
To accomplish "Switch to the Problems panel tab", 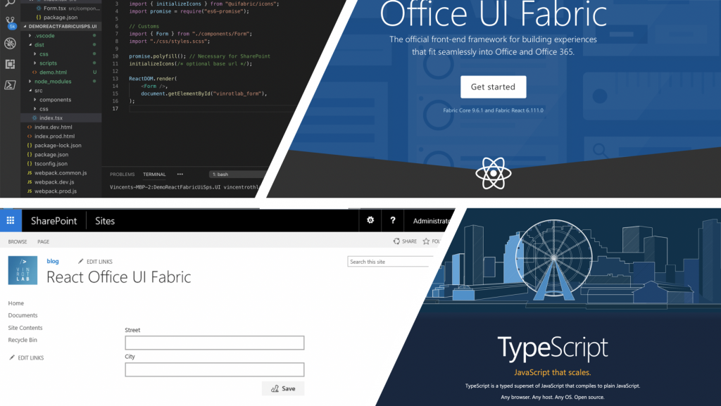I will click(x=122, y=175).
